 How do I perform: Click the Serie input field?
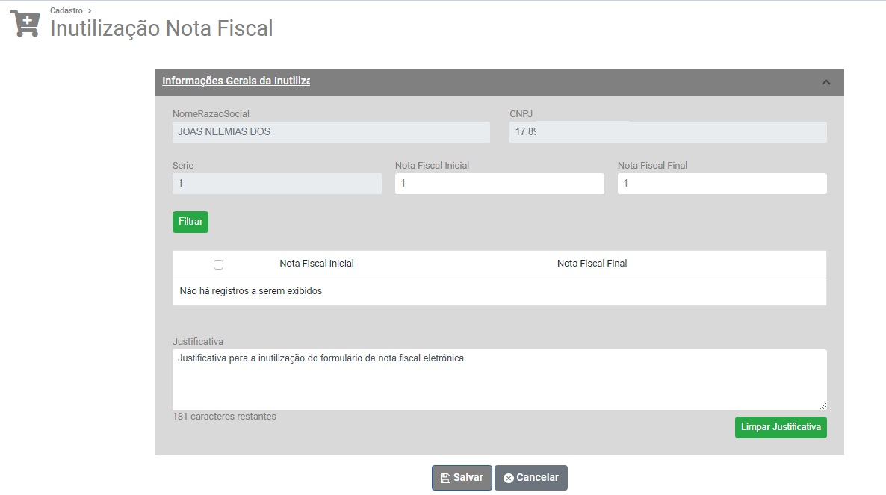[276, 184]
